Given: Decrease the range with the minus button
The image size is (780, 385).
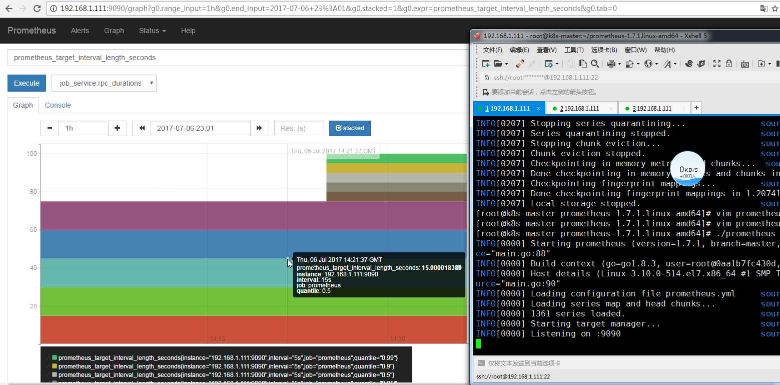Looking at the screenshot, I should (50, 128).
